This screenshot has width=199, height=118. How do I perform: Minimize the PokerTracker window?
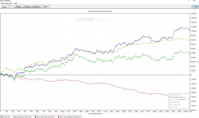click(189, 1)
